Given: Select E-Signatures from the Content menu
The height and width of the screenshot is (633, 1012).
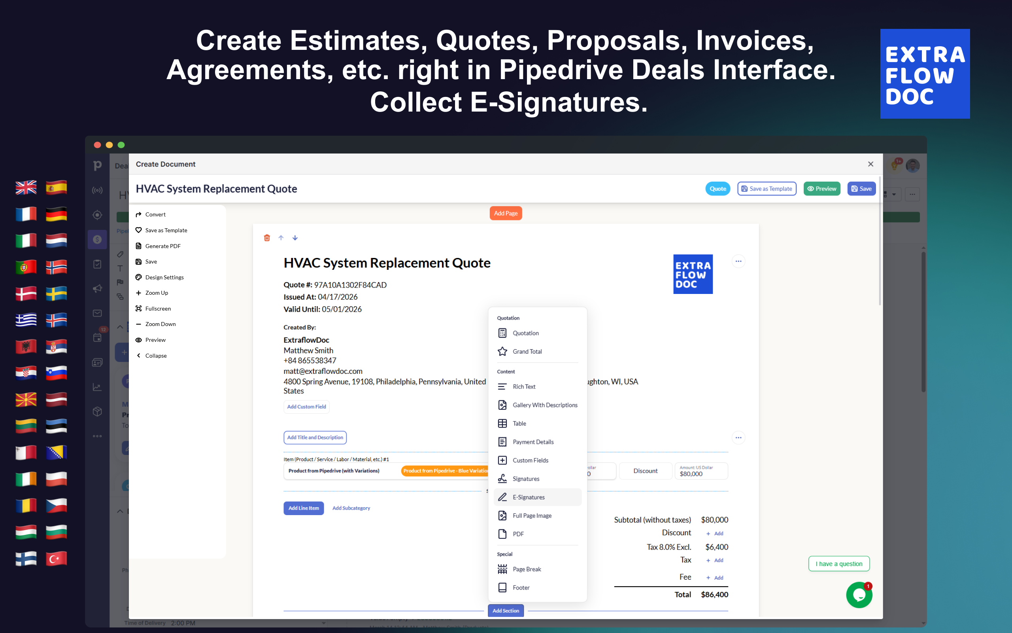Looking at the screenshot, I should click(x=528, y=497).
